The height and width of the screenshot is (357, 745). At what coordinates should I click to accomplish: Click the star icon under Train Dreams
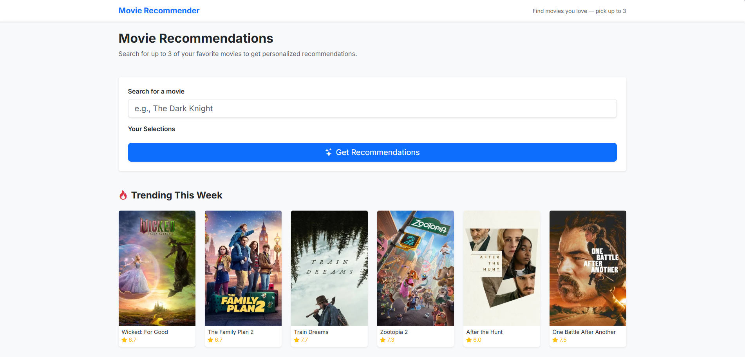297,340
